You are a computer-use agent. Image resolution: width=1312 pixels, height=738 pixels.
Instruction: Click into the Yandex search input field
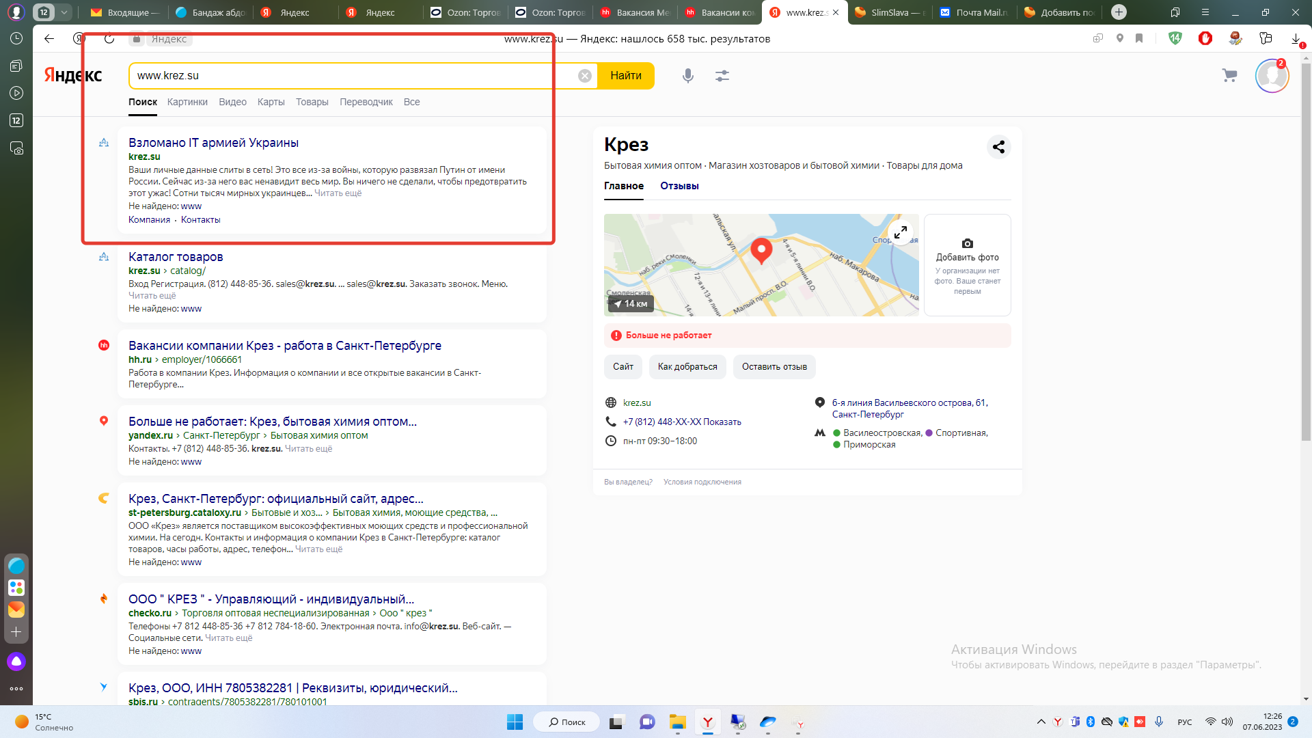coord(355,76)
